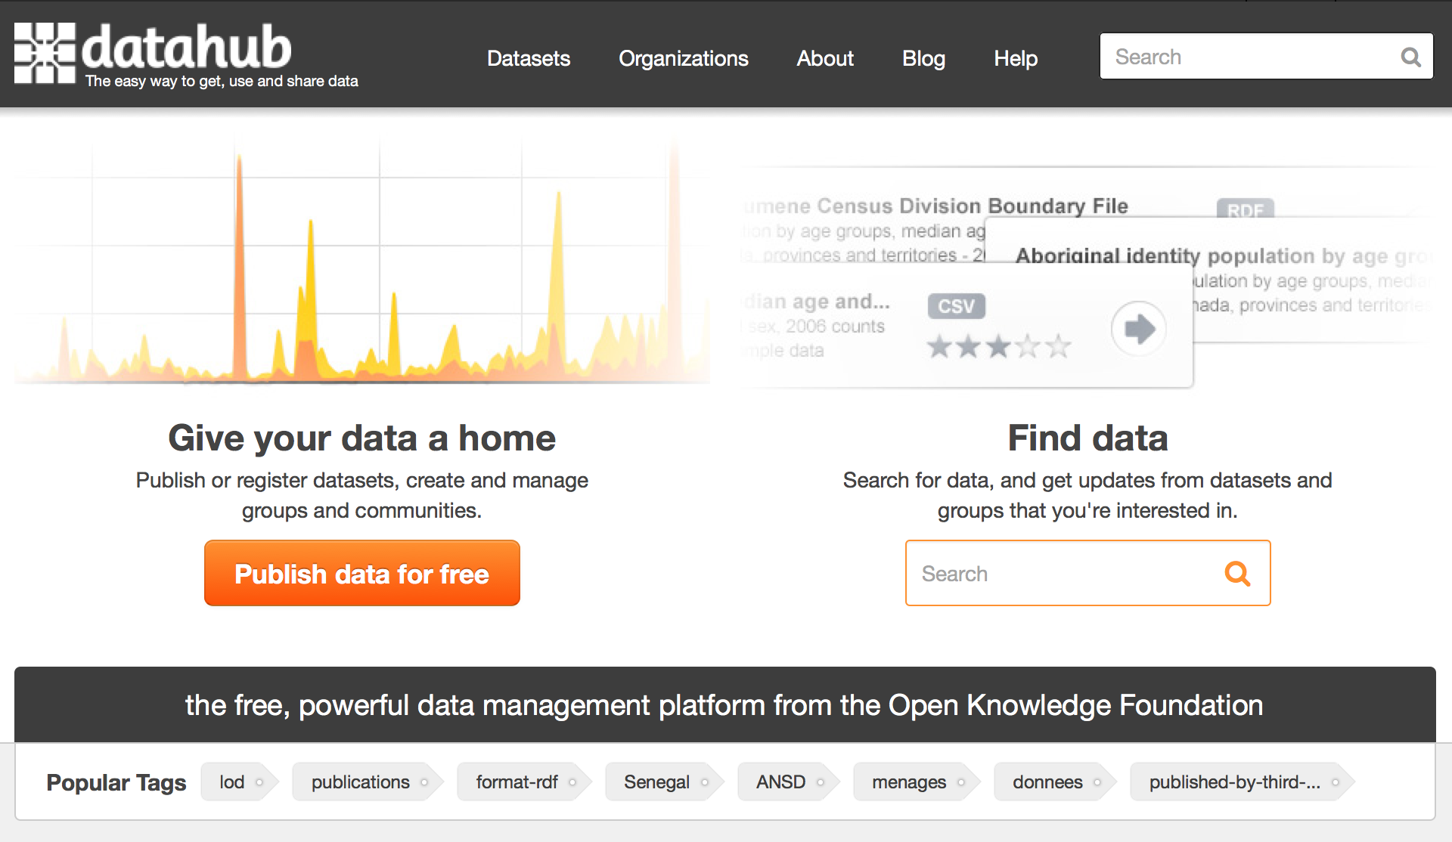Select the publications tag
This screenshot has width=1452, height=842.
(x=368, y=782)
